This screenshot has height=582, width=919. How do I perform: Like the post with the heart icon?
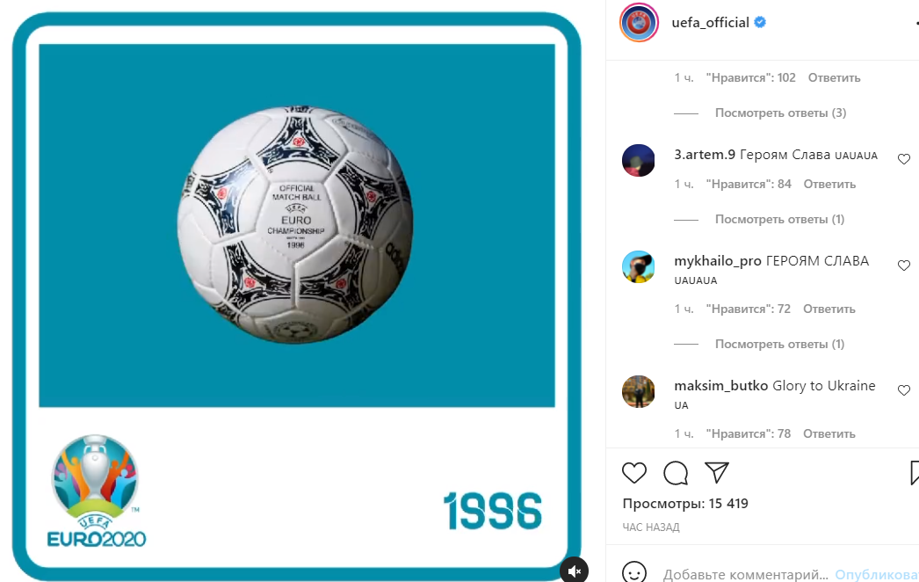point(634,473)
